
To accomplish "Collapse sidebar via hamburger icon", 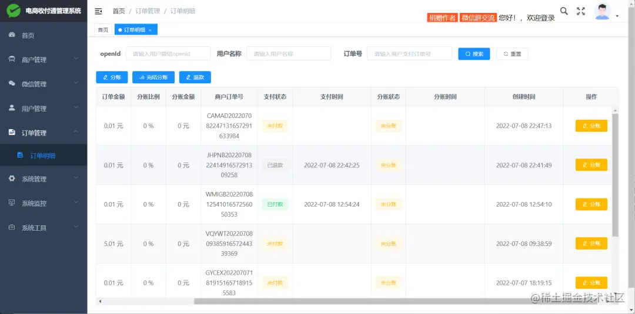I will pos(98,11).
